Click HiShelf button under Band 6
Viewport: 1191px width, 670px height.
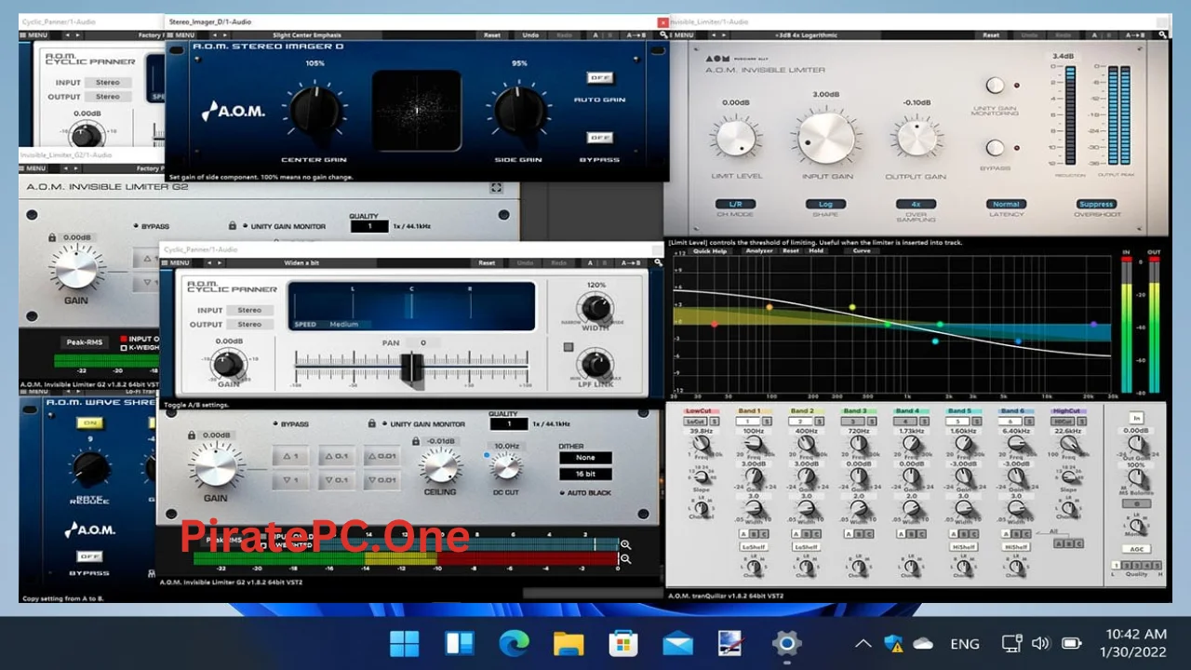[1016, 547]
